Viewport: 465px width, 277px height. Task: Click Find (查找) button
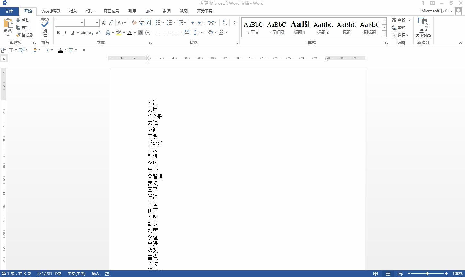point(399,20)
